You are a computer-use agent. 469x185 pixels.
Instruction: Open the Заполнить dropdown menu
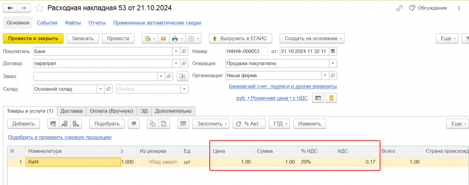coord(211,124)
